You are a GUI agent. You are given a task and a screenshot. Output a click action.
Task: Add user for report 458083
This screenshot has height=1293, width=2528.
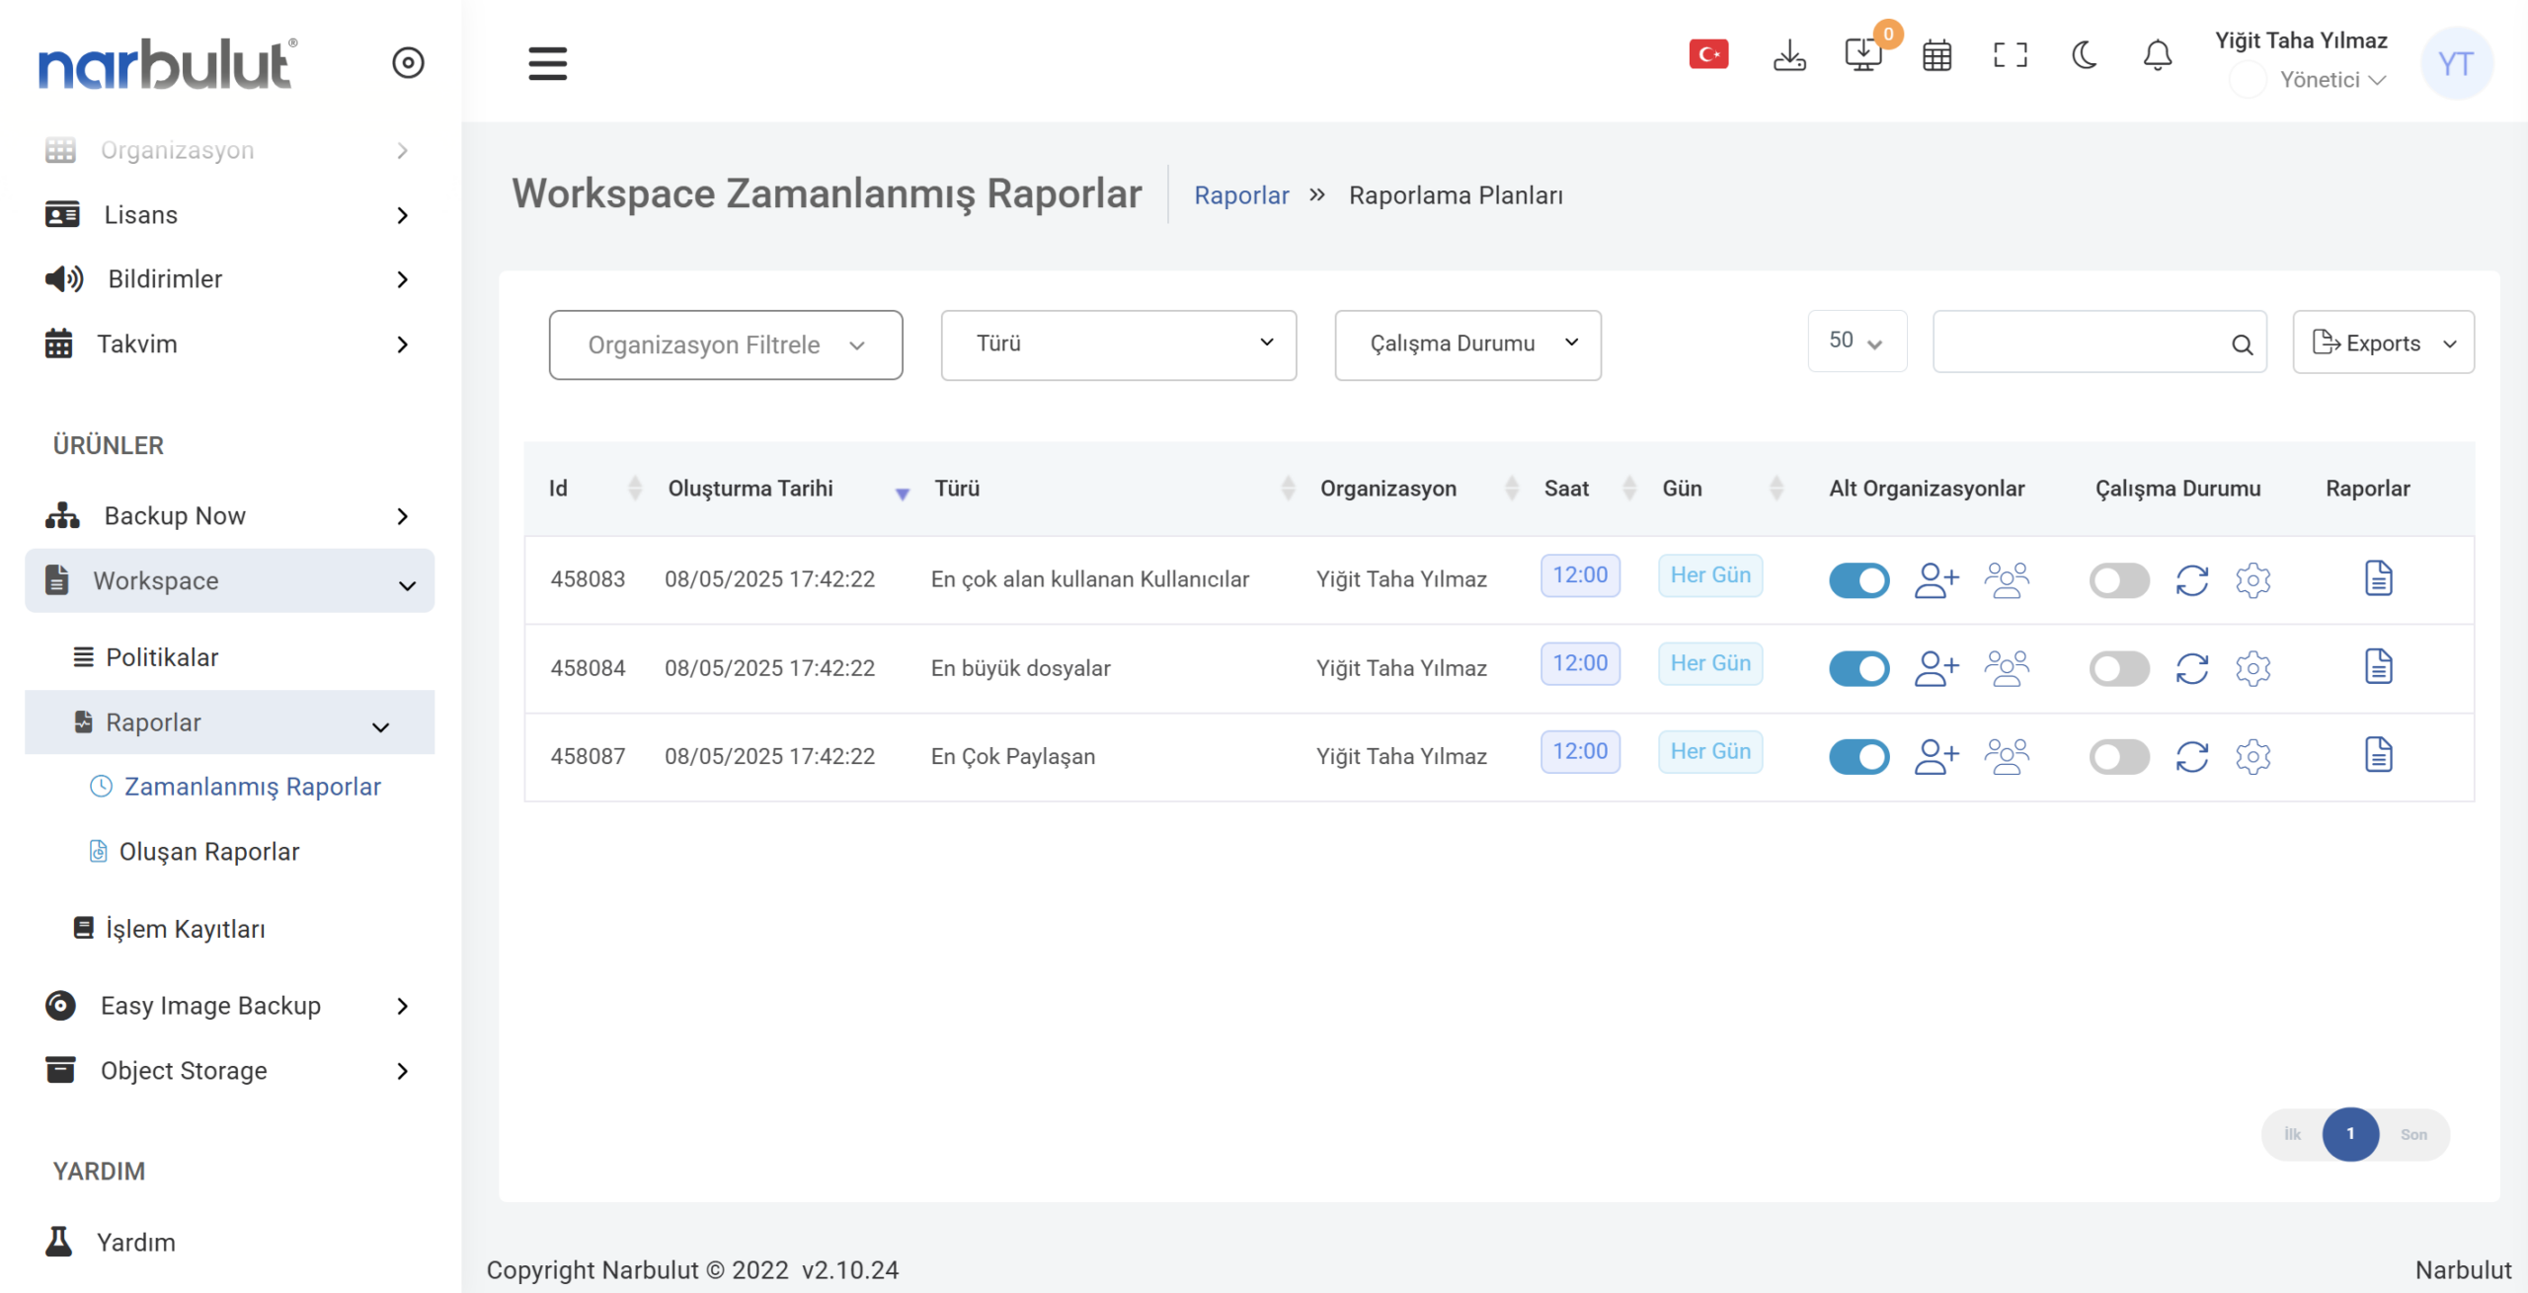[1935, 580]
